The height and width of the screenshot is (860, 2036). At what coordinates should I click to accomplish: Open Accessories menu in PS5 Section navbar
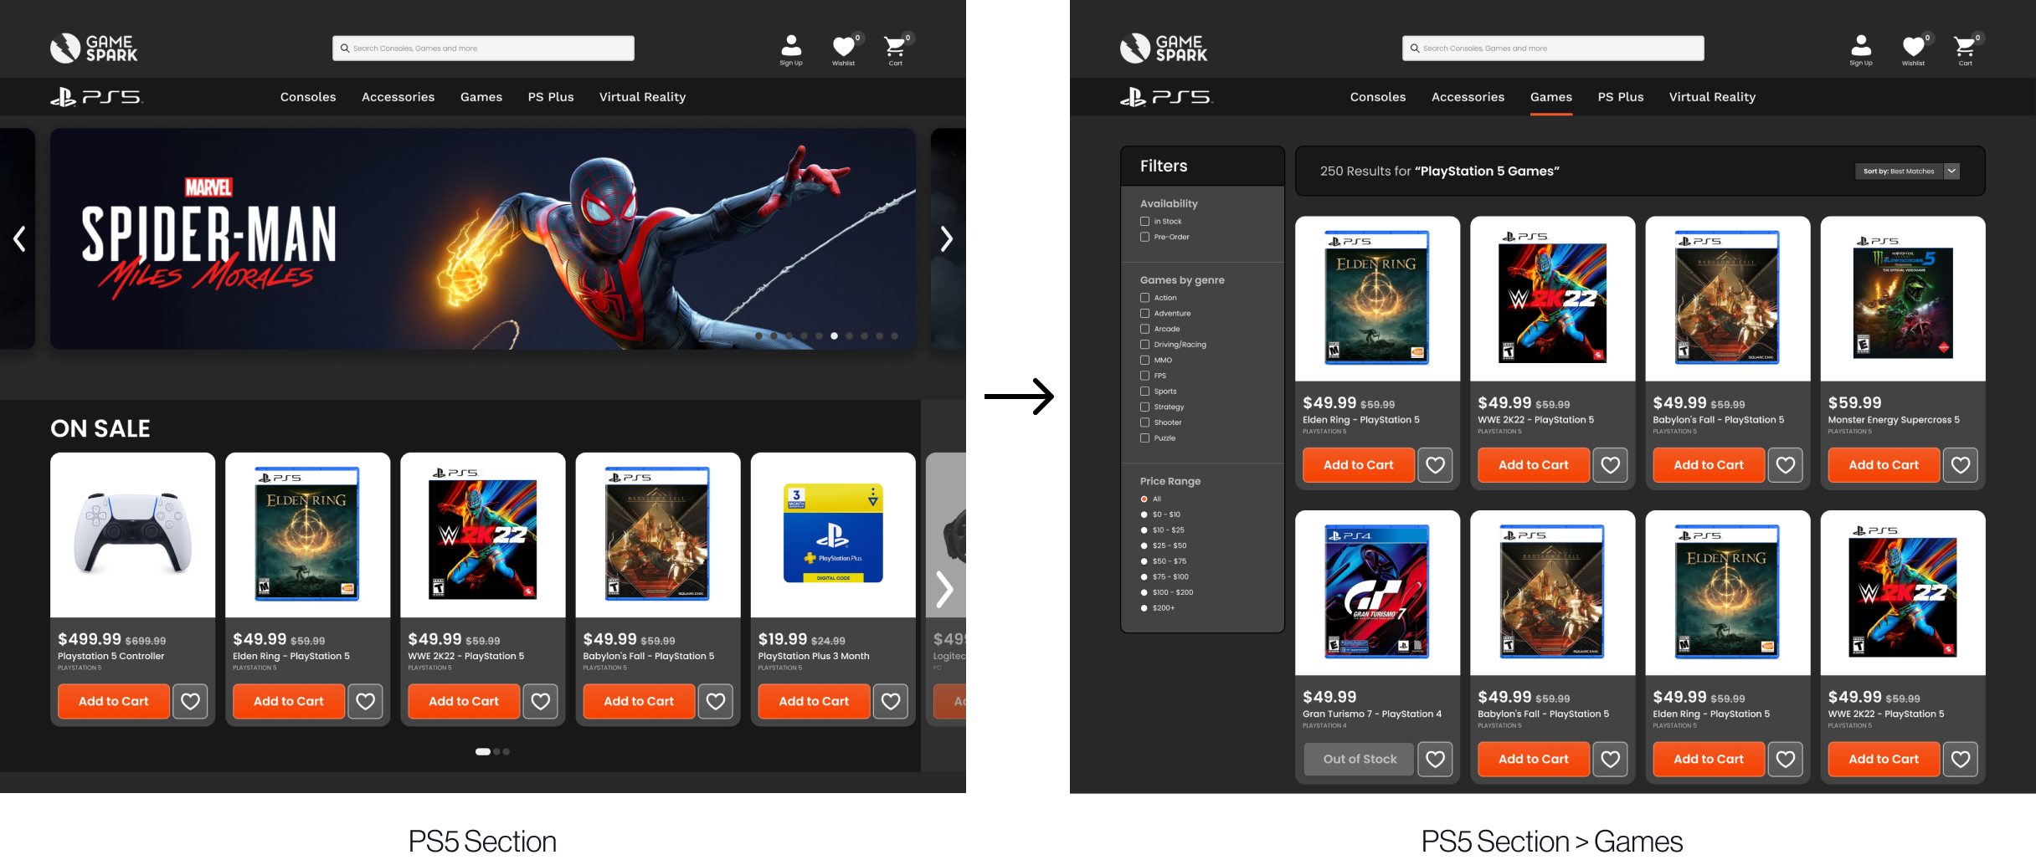coord(398,97)
